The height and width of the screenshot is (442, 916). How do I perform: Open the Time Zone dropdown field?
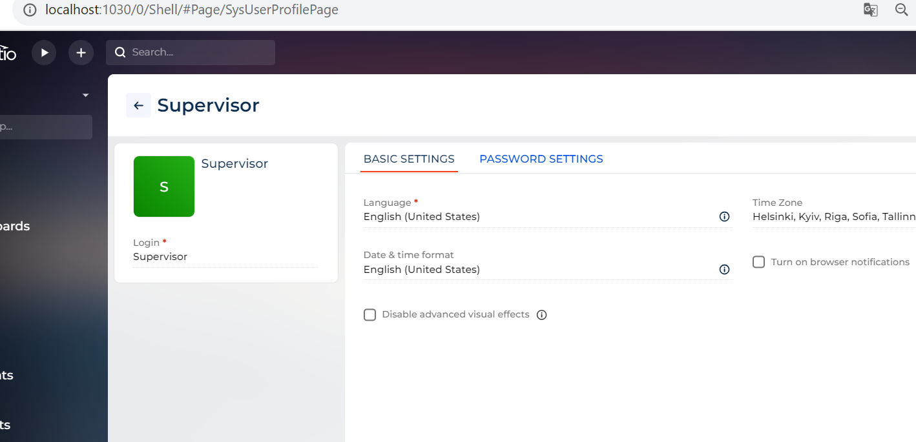pos(834,217)
